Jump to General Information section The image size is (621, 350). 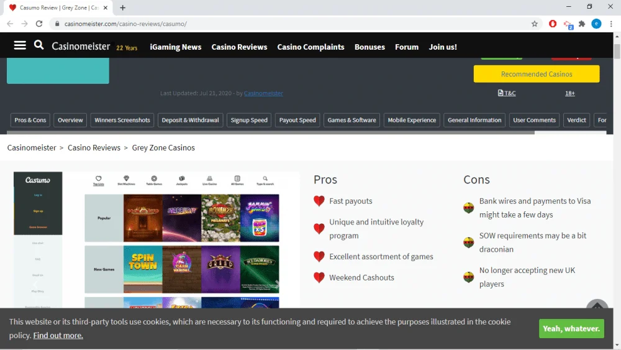tap(474, 120)
